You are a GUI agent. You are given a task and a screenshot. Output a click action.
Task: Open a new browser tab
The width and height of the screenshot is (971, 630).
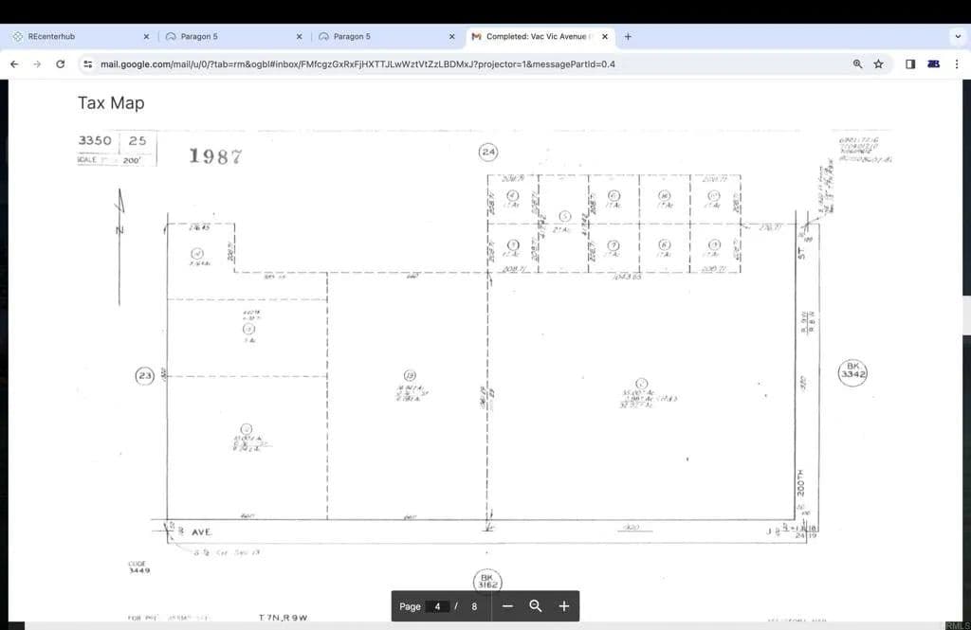[x=628, y=37]
